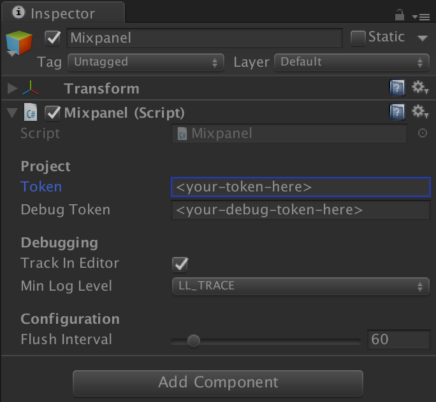
Task: Open the Inspector panel options menu
Action: click(420, 15)
